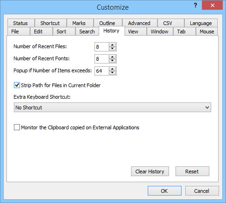The image size is (226, 203).
Task: Open the Extra Keyboard Shortcut dropdown
Action: [113, 108]
